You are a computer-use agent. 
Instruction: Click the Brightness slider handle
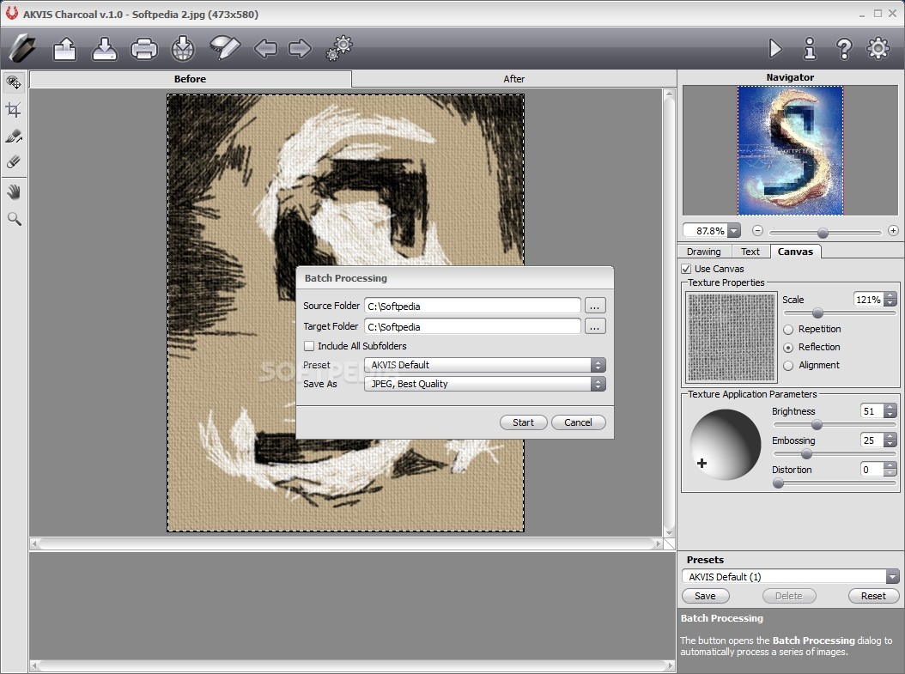(x=817, y=425)
